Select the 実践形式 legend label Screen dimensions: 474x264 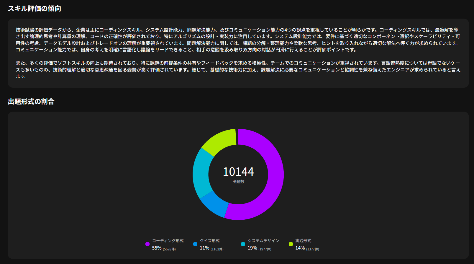[x=303, y=241]
